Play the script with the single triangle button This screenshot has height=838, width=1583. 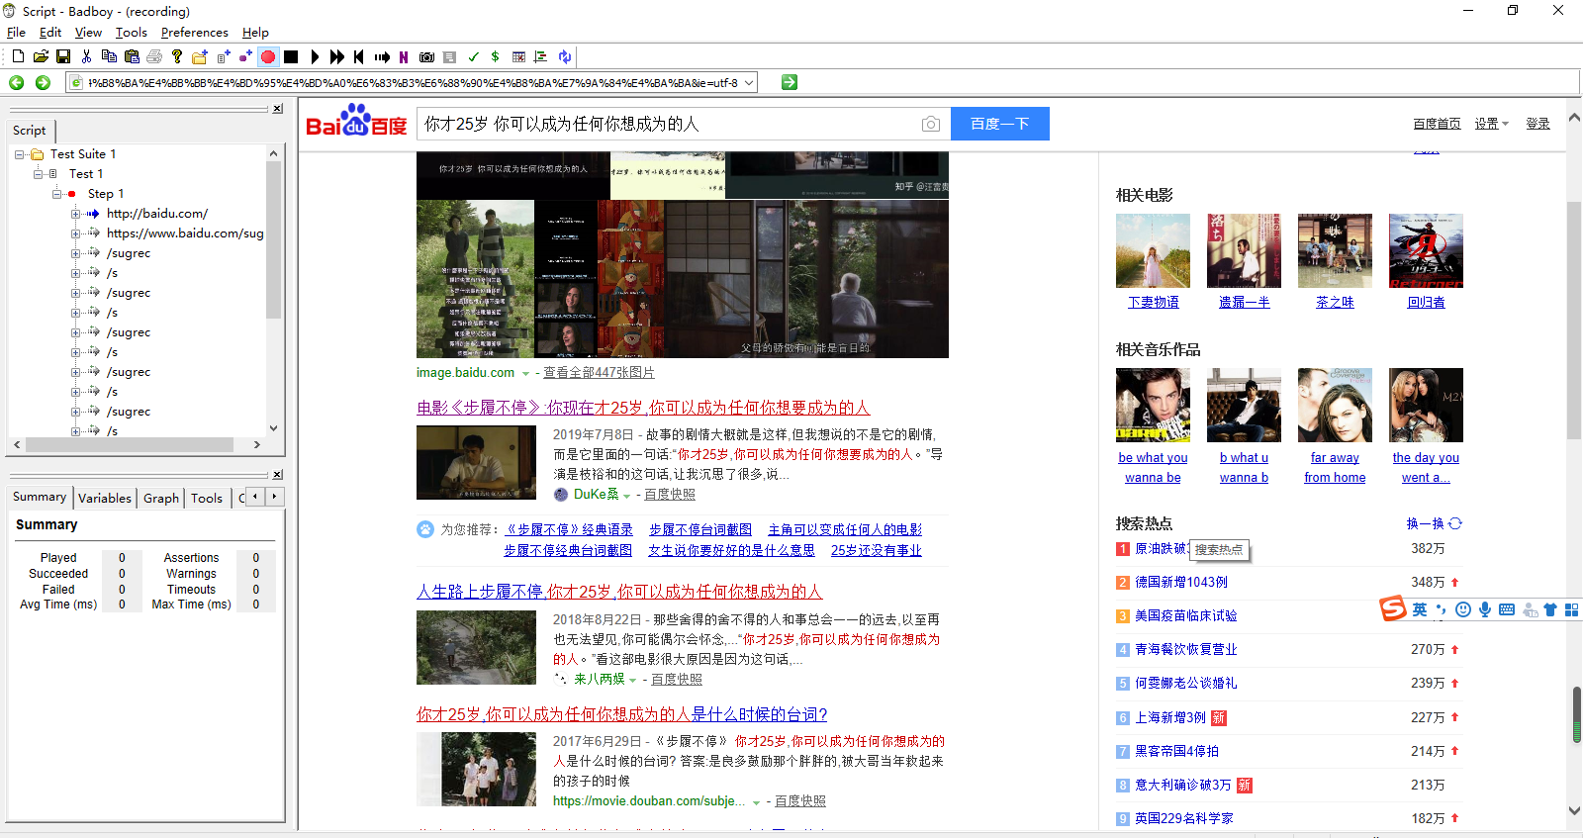315,56
